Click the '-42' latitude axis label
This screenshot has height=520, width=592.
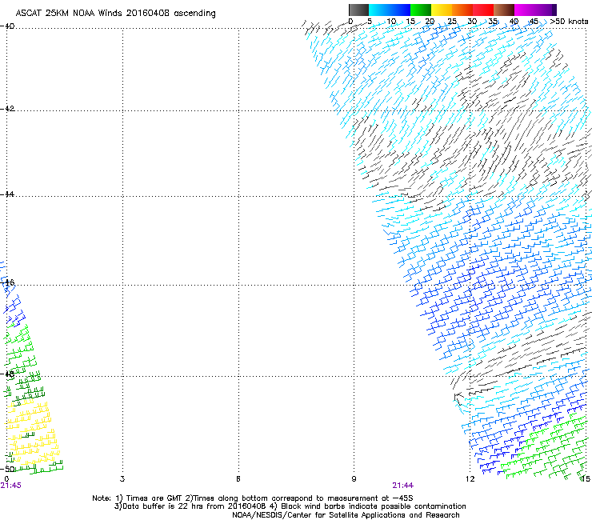pyautogui.click(x=7, y=109)
